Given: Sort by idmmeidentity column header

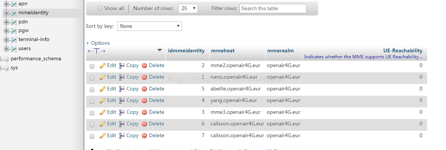Looking at the screenshot, I should click(186, 51).
